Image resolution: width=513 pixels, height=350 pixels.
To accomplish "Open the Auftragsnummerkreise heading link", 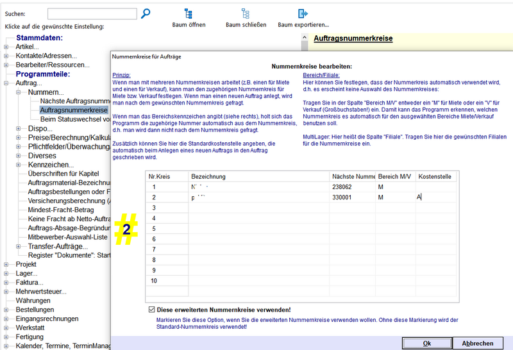I will tap(353, 38).
